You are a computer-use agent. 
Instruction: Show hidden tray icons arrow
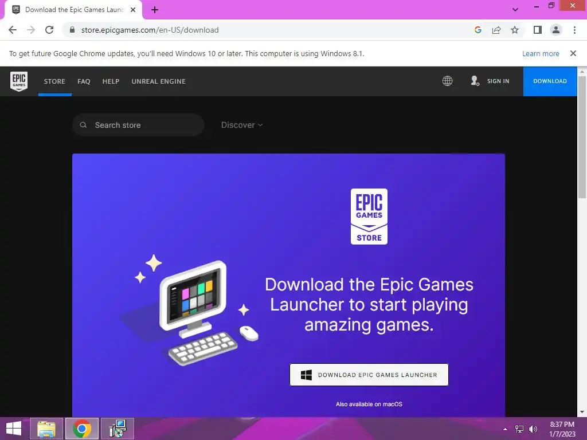pyautogui.click(x=506, y=429)
